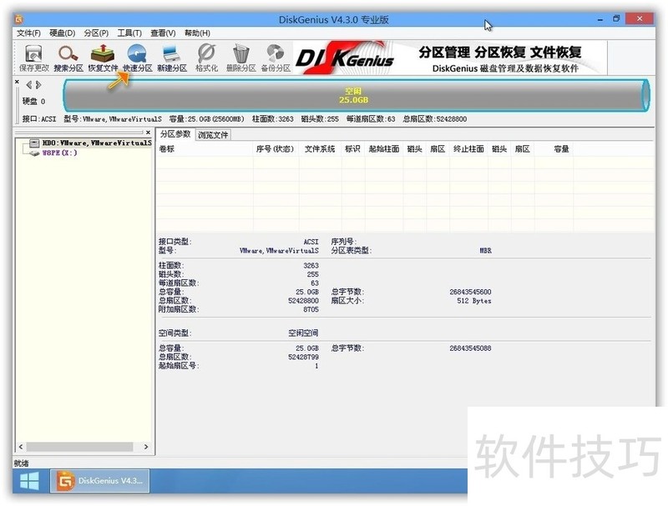Click the 标识 column header
The image size is (668, 506).
[352, 149]
